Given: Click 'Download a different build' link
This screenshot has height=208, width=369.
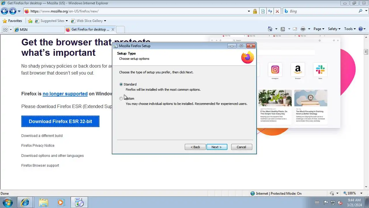Looking at the screenshot, I should pyautogui.click(x=42, y=136).
